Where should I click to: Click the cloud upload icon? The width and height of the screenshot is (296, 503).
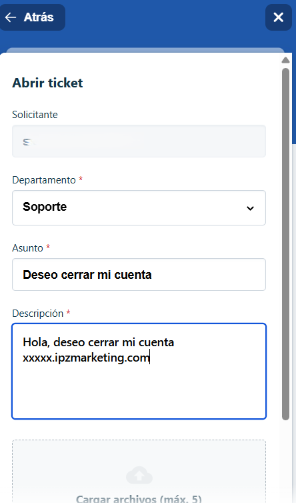pos(139,475)
